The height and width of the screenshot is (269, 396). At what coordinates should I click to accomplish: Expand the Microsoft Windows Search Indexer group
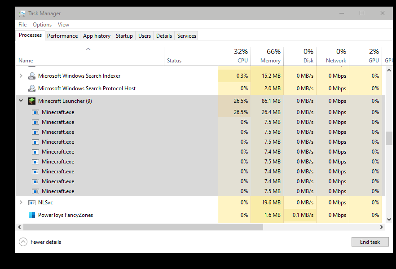coord(21,76)
